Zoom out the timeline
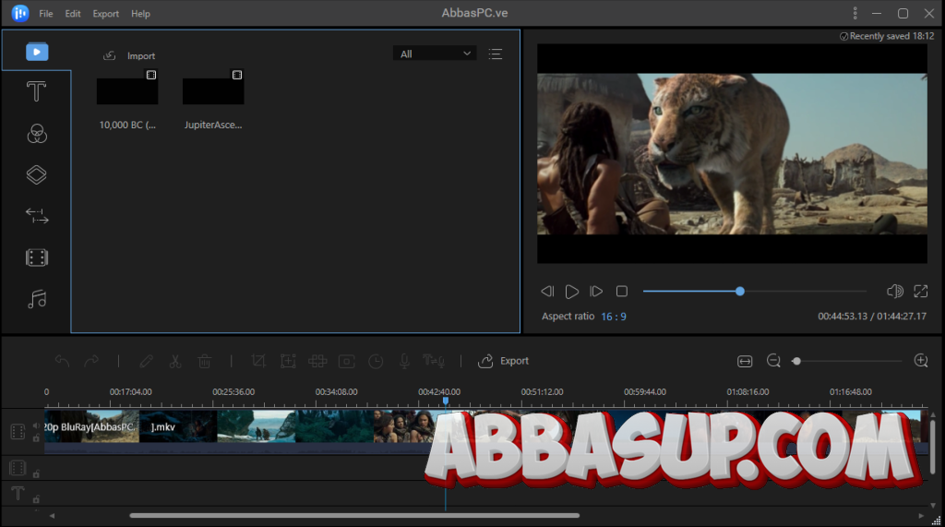945x527 pixels. point(774,361)
